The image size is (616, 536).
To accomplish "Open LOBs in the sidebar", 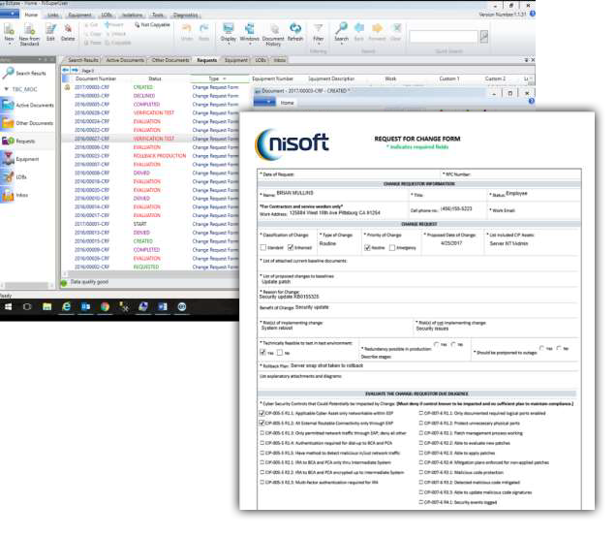I will (x=27, y=177).
